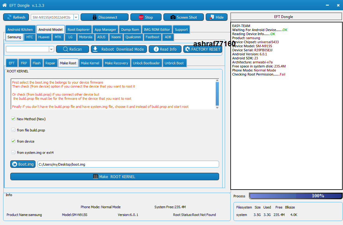Click the grid icon on Make ROOT KERNEL
This screenshot has width=343, height=225.
coord(95,177)
